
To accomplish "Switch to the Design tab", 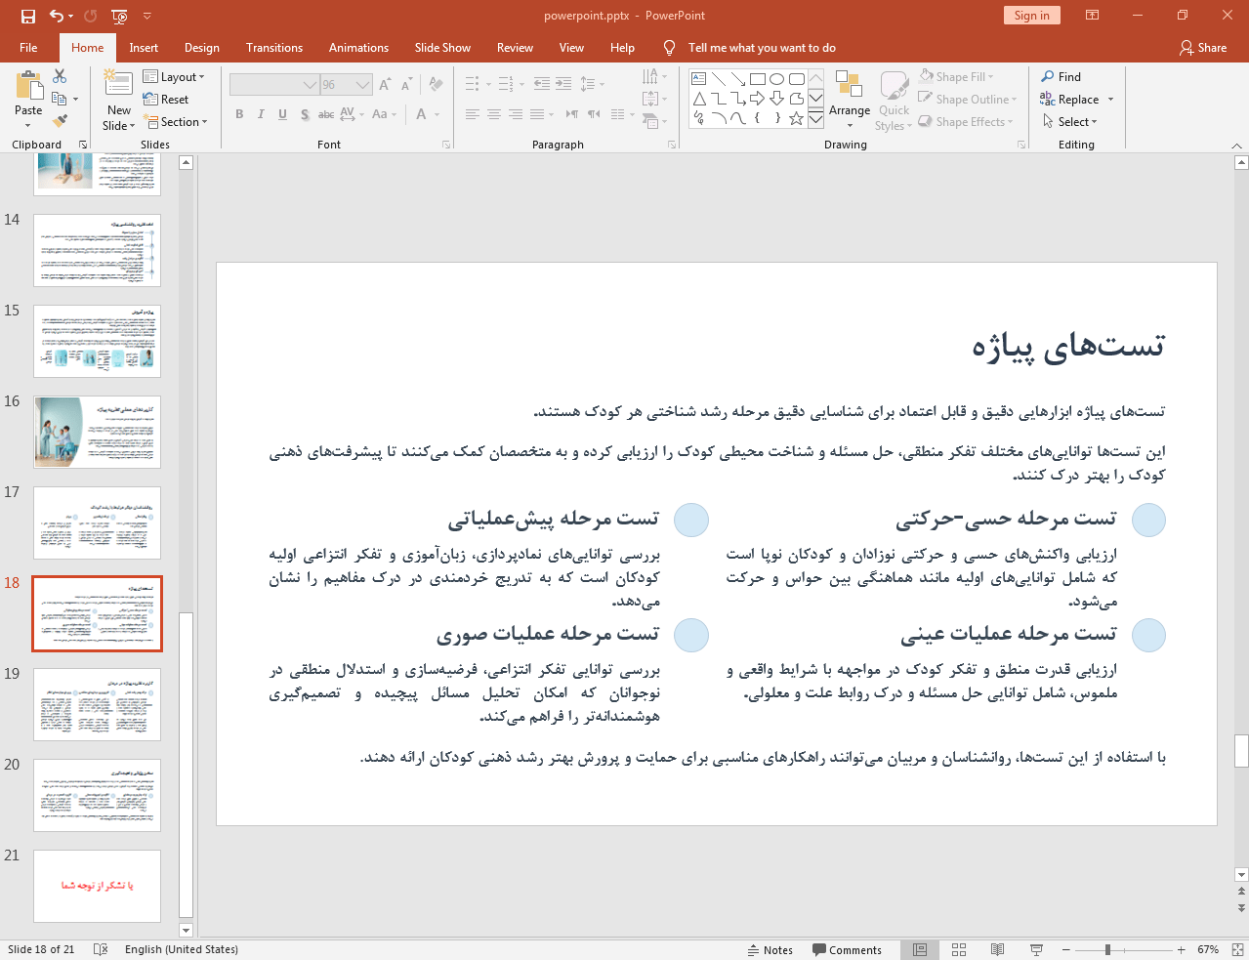I will tap(201, 48).
